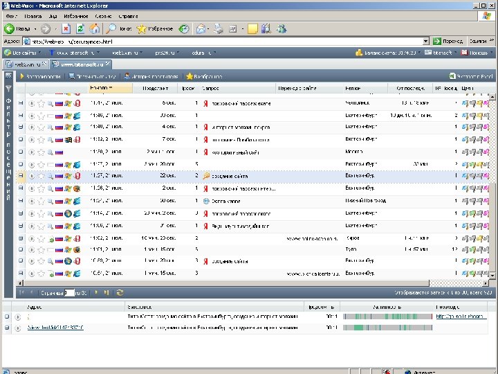Click the В избранное button
Screen dimensions: 498x374
pyautogui.click(x=204, y=76)
